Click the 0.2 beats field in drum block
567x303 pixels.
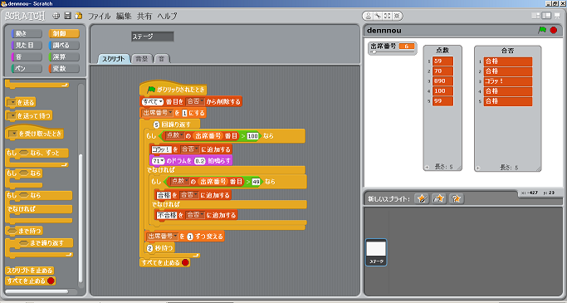coord(199,161)
